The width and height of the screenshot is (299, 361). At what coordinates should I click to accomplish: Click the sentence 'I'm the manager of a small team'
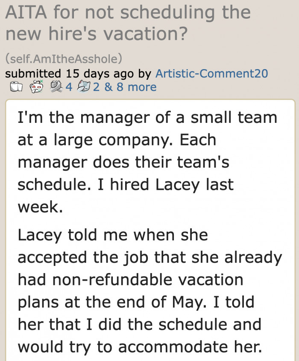click(x=147, y=117)
